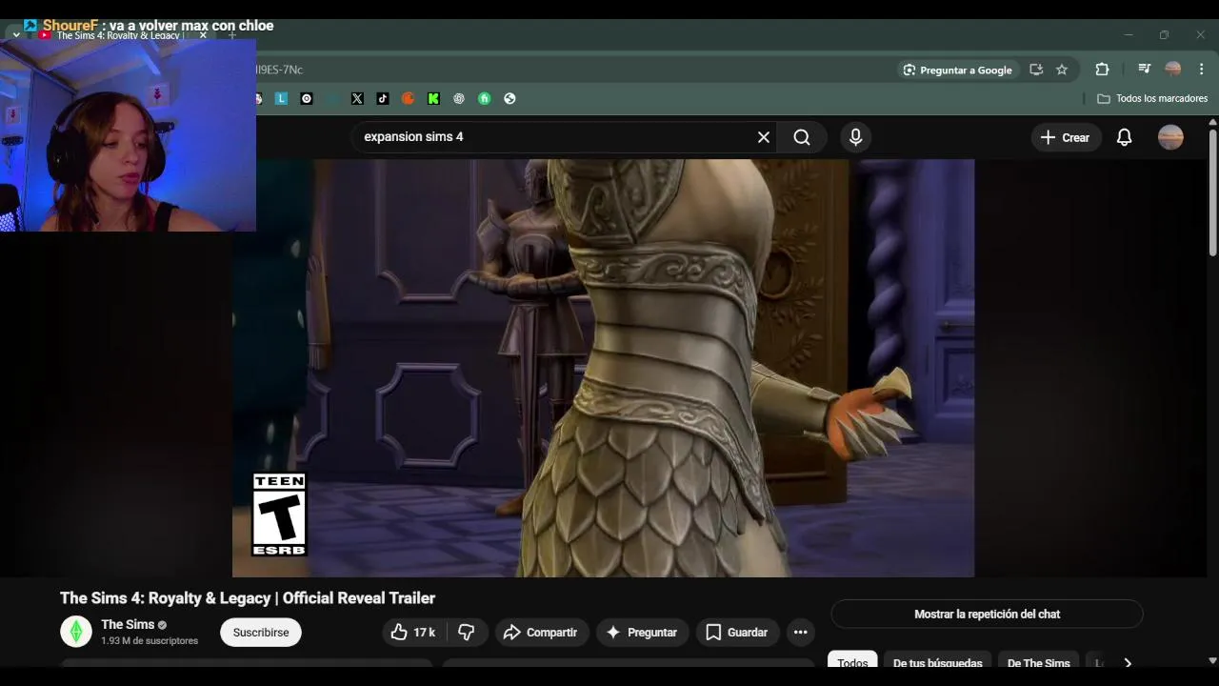Open the media controls icon in Chrome toolbar
The width and height of the screenshot is (1219, 686).
click(1145, 70)
